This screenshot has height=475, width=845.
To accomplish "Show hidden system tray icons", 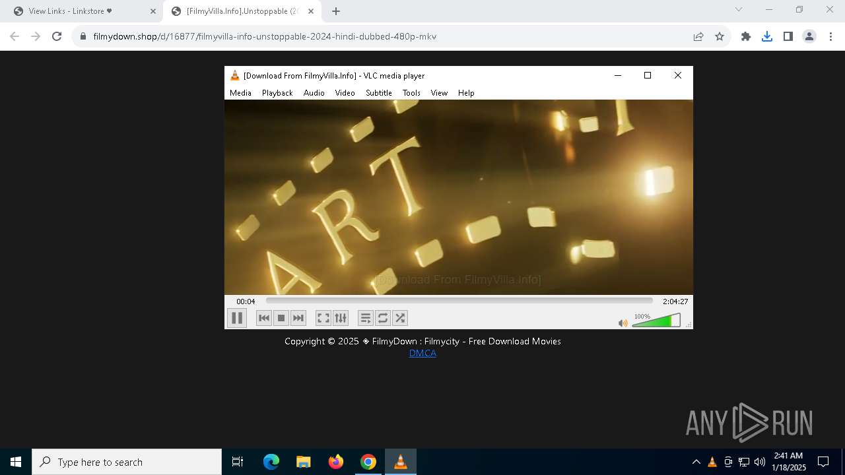I will (x=696, y=462).
